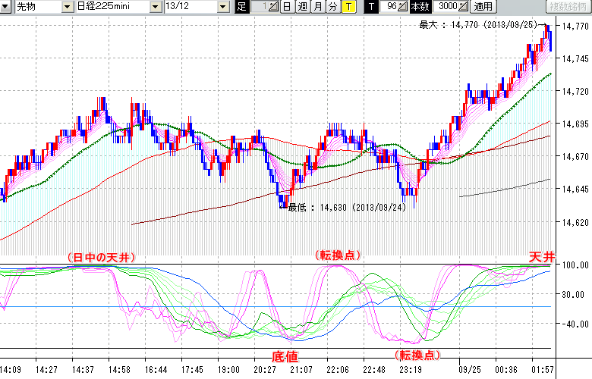Switch to monthly (月) candle period
Image resolution: width=592 pixels, height=379 pixels.
(x=317, y=7)
